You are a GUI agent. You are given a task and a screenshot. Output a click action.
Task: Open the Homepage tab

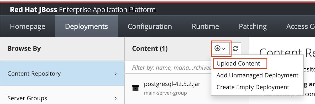click(x=28, y=26)
